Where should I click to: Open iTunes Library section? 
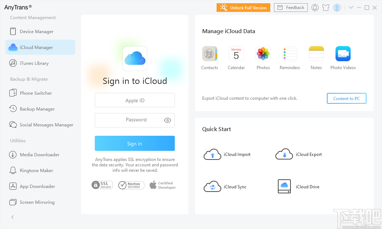(40, 63)
